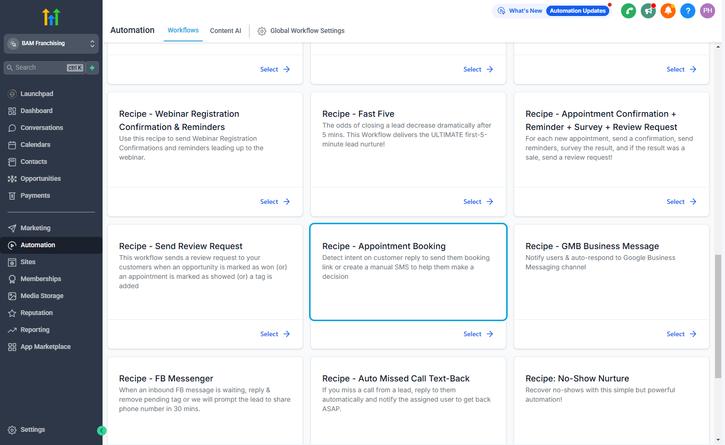This screenshot has width=725, height=445.
Task: Open the PH user profile avatar
Action: [x=707, y=11]
